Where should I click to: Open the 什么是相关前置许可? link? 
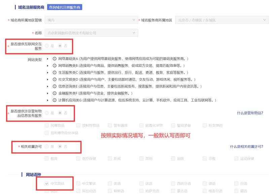click(x=246, y=147)
